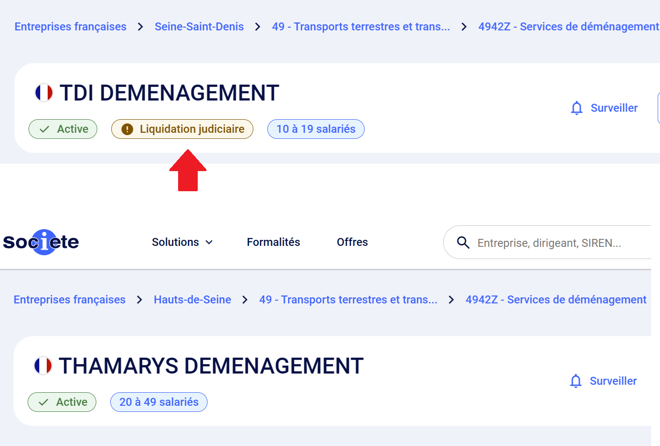The width and height of the screenshot is (660, 446).
Task: Click the checkmark in TDI's Active badge
Action: (x=44, y=129)
